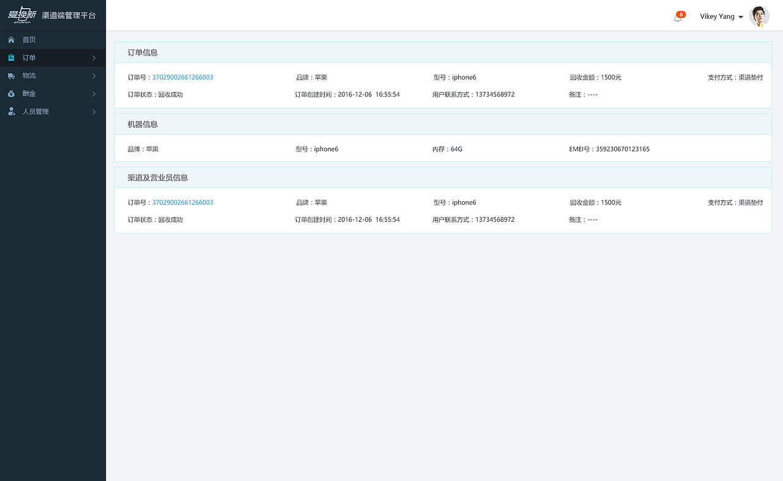
Task: Click 支付方式：渠道垫付 in 渠道及营业员信息 section
Action: click(735, 202)
